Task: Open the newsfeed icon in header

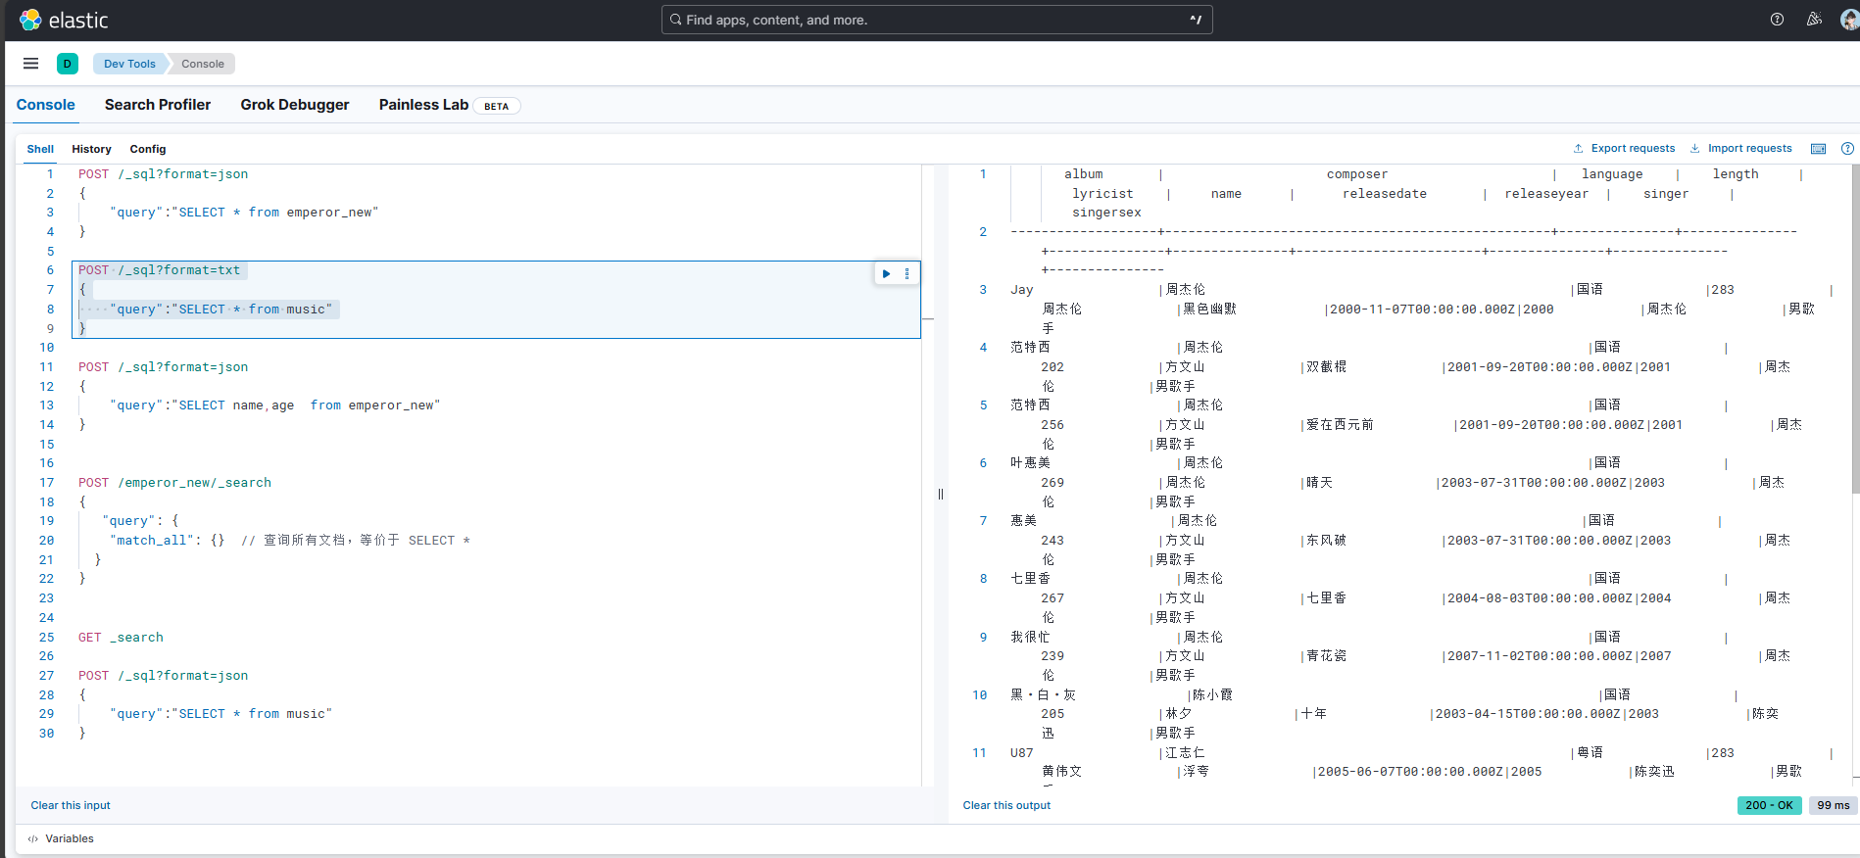Action: [1814, 20]
